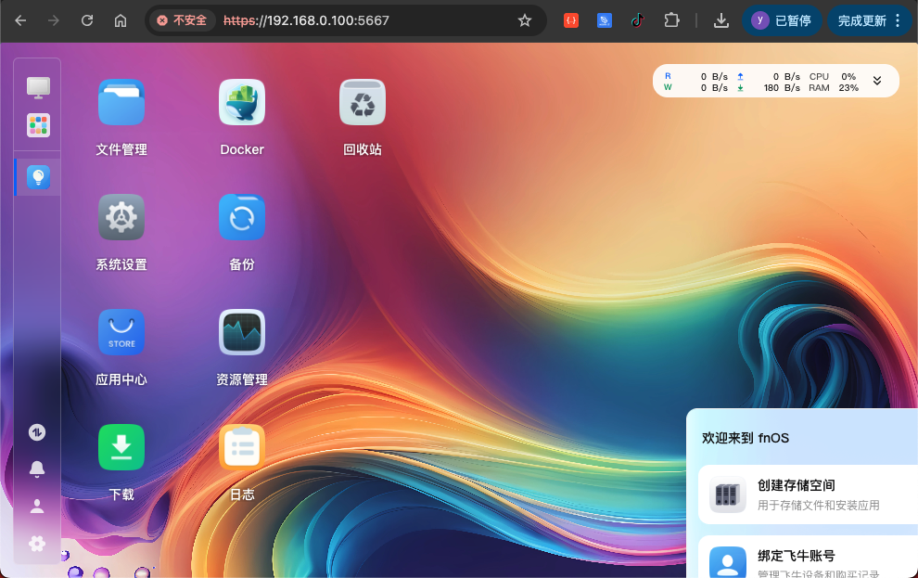This screenshot has width=918, height=578.
Task: Open the 应用中心 app store
Action: pyautogui.click(x=121, y=332)
